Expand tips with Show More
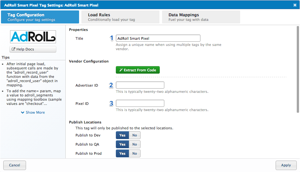The width and height of the screenshot is (300, 172). (x=33, y=112)
